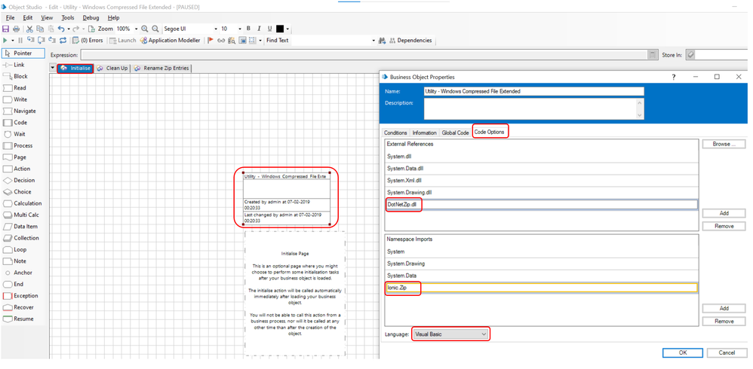
Task: Expand the Segoe UI font dropdown
Action: coord(216,29)
